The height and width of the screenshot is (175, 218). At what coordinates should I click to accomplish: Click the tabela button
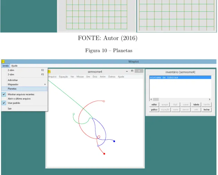(x=196, y=105)
